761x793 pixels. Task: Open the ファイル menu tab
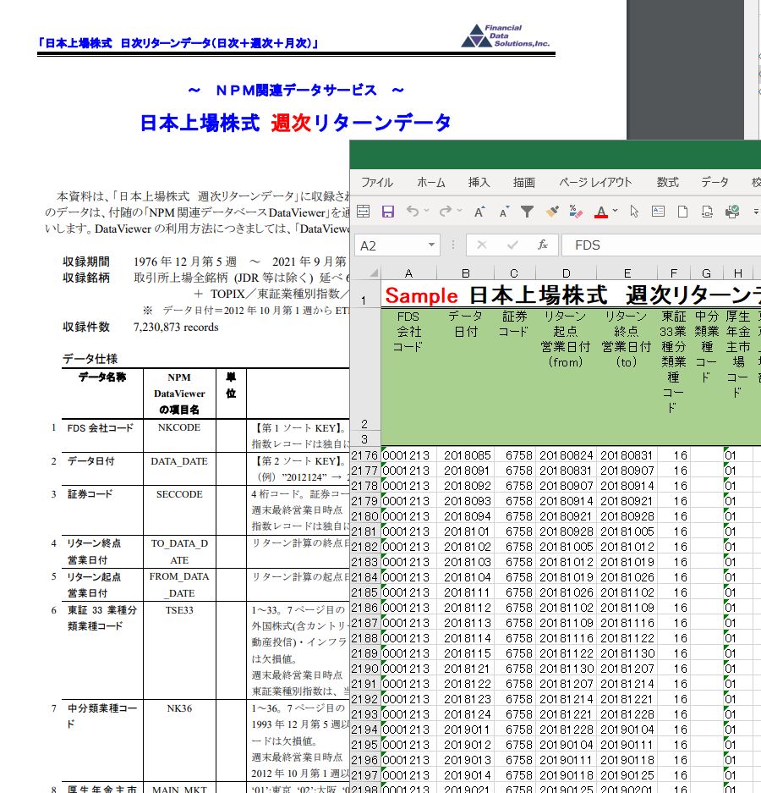[377, 182]
